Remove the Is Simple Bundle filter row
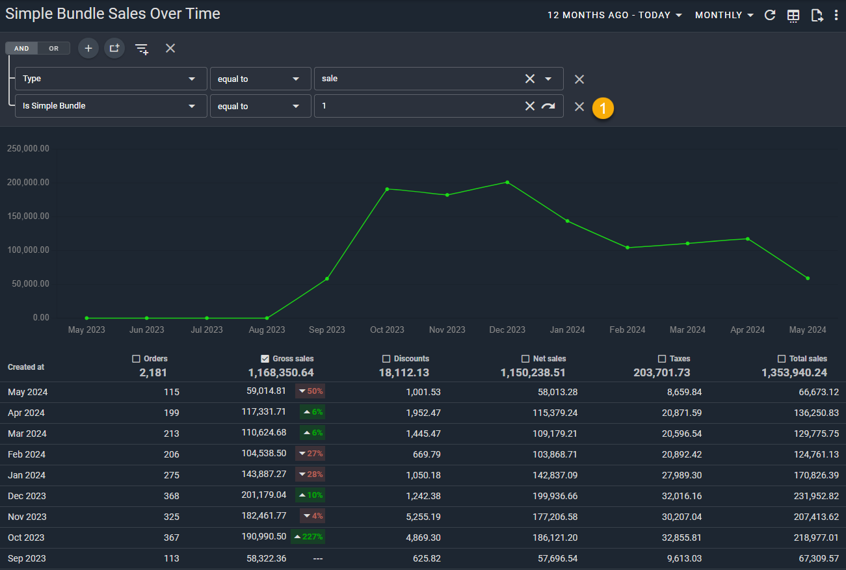The width and height of the screenshot is (846, 570). click(579, 107)
